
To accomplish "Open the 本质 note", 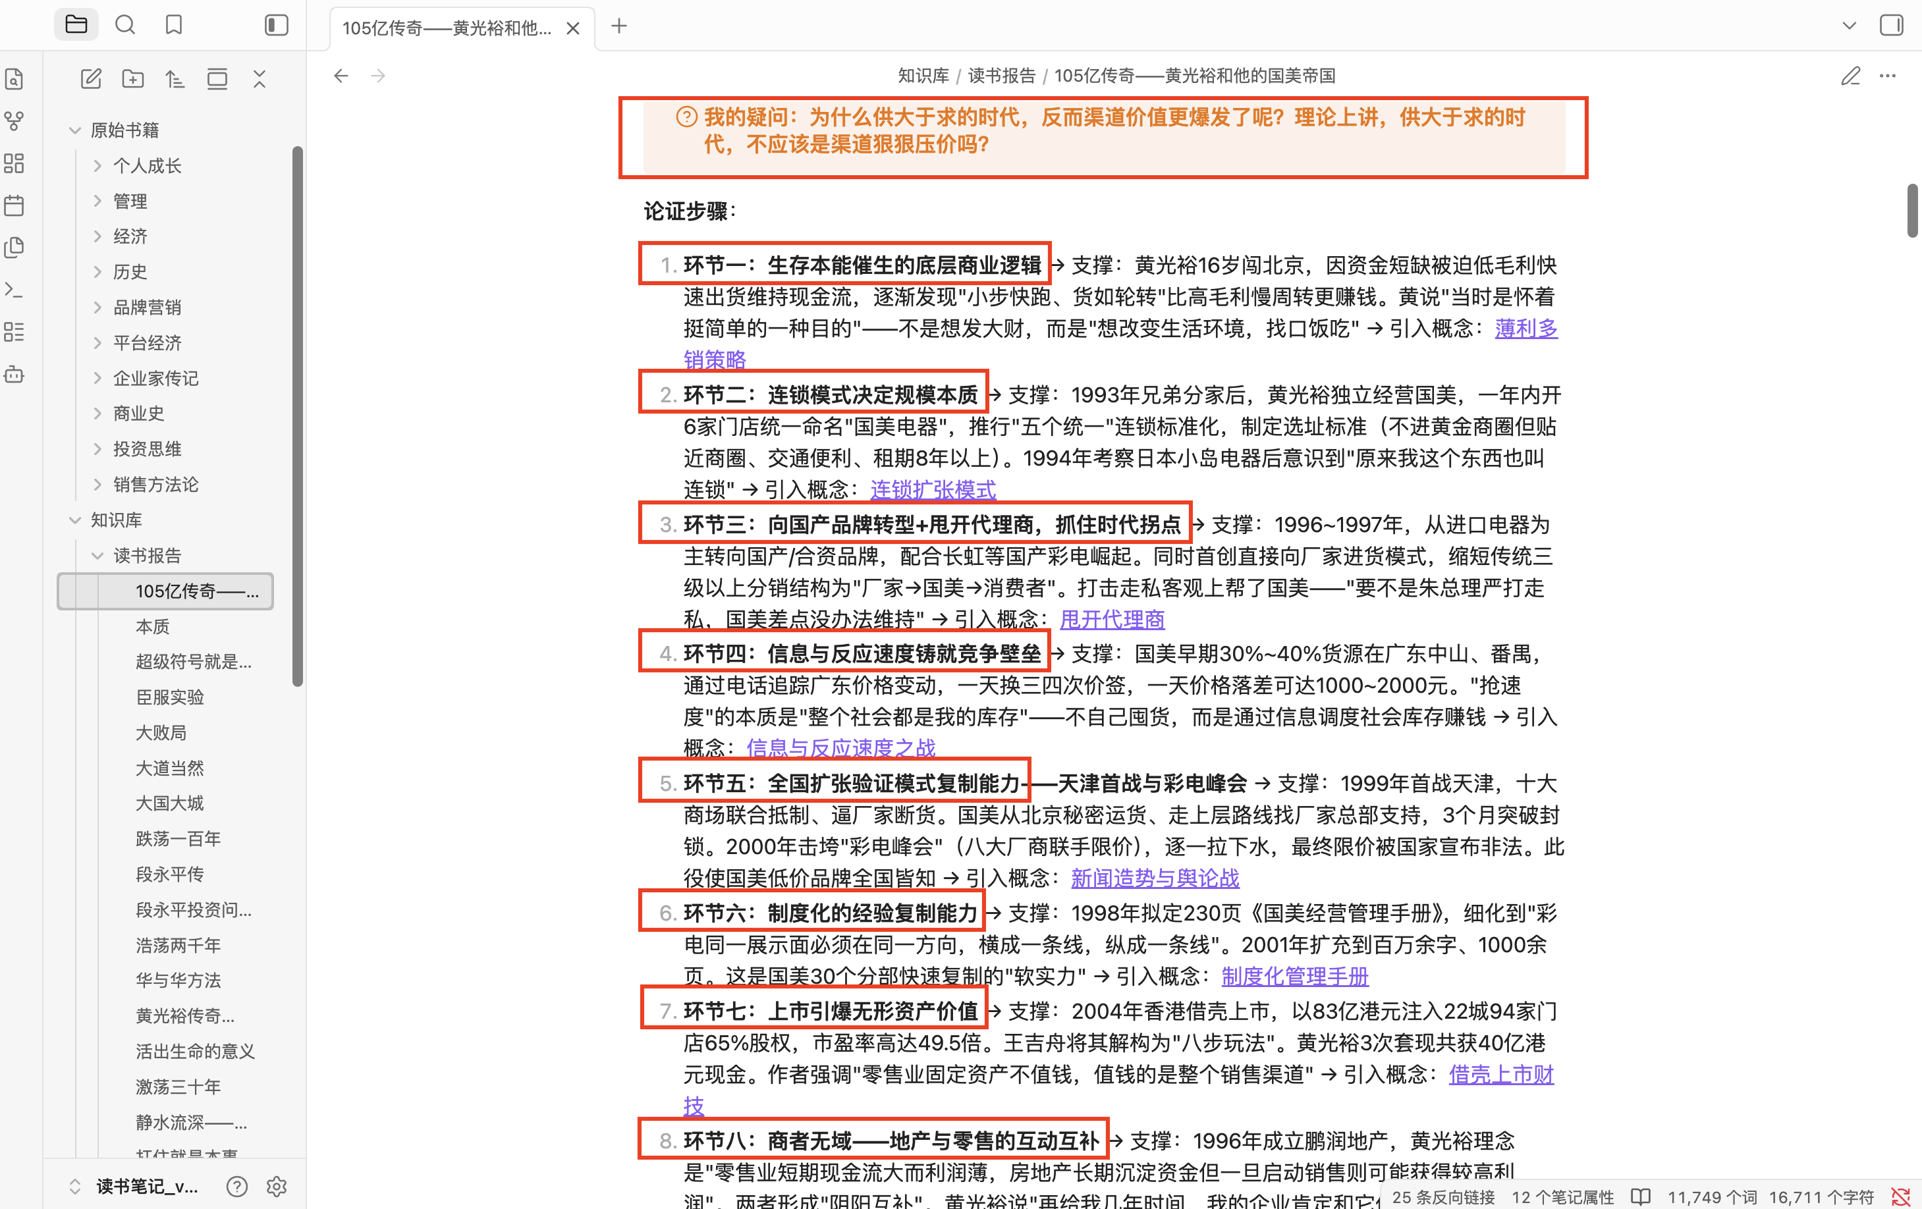I will (152, 626).
